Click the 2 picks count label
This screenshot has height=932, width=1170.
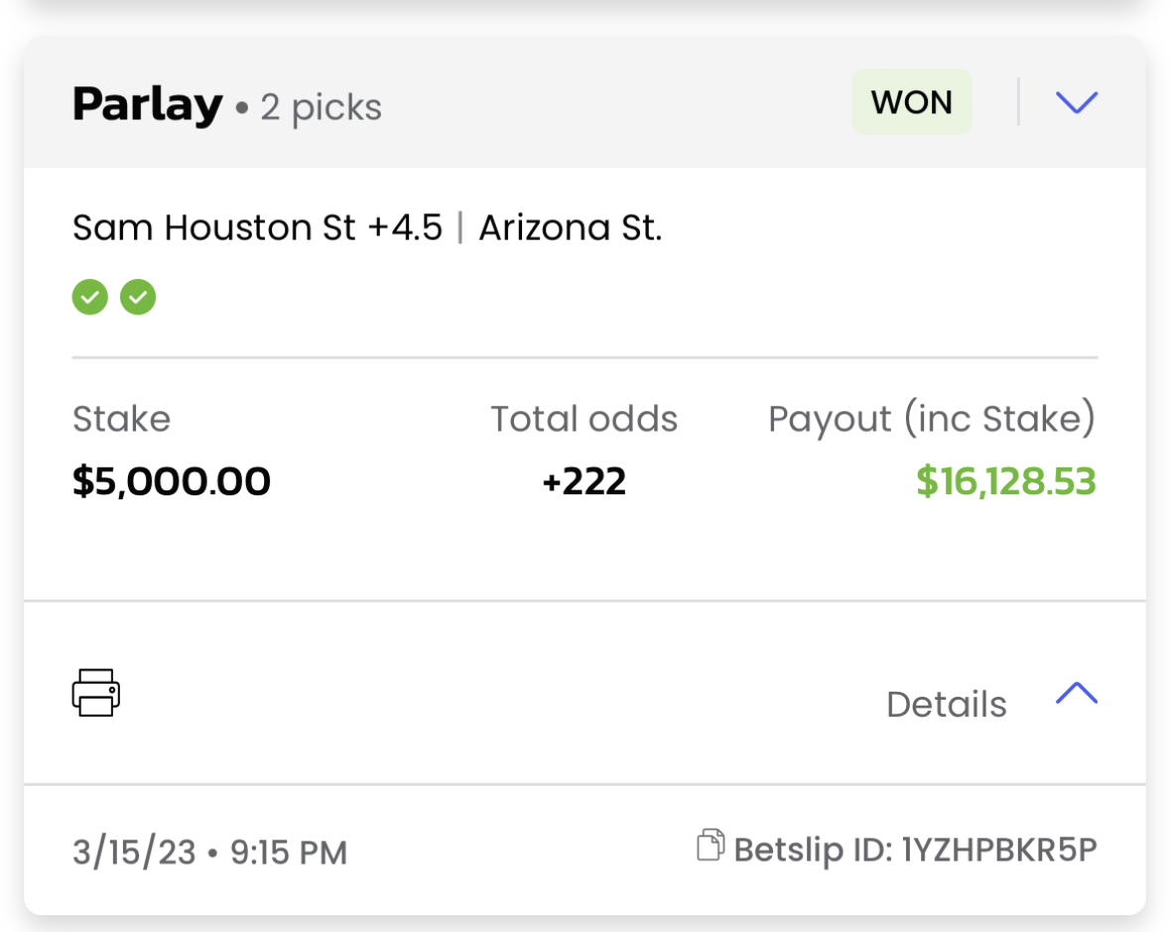coord(321,107)
